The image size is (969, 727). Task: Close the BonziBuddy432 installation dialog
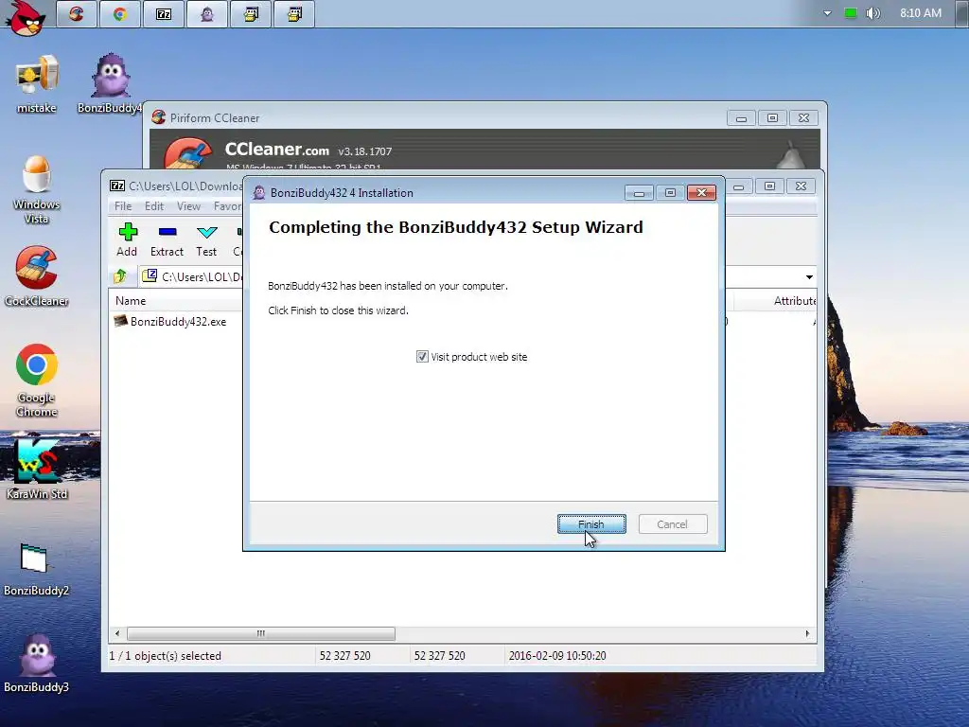[701, 193]
